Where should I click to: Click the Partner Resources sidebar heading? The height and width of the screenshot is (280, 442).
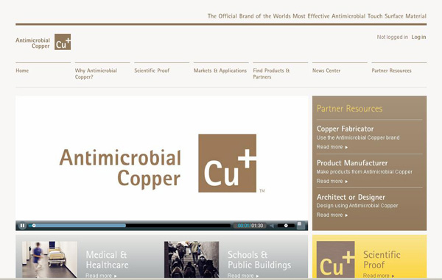[349, 109]
